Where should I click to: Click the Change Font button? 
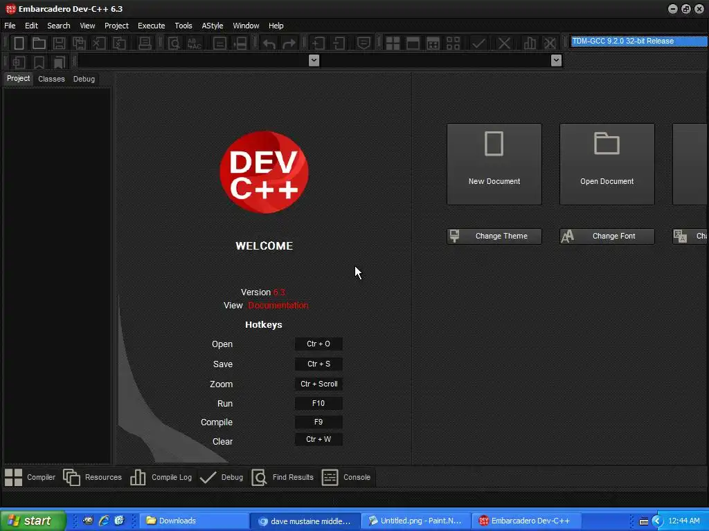(607, 236)
